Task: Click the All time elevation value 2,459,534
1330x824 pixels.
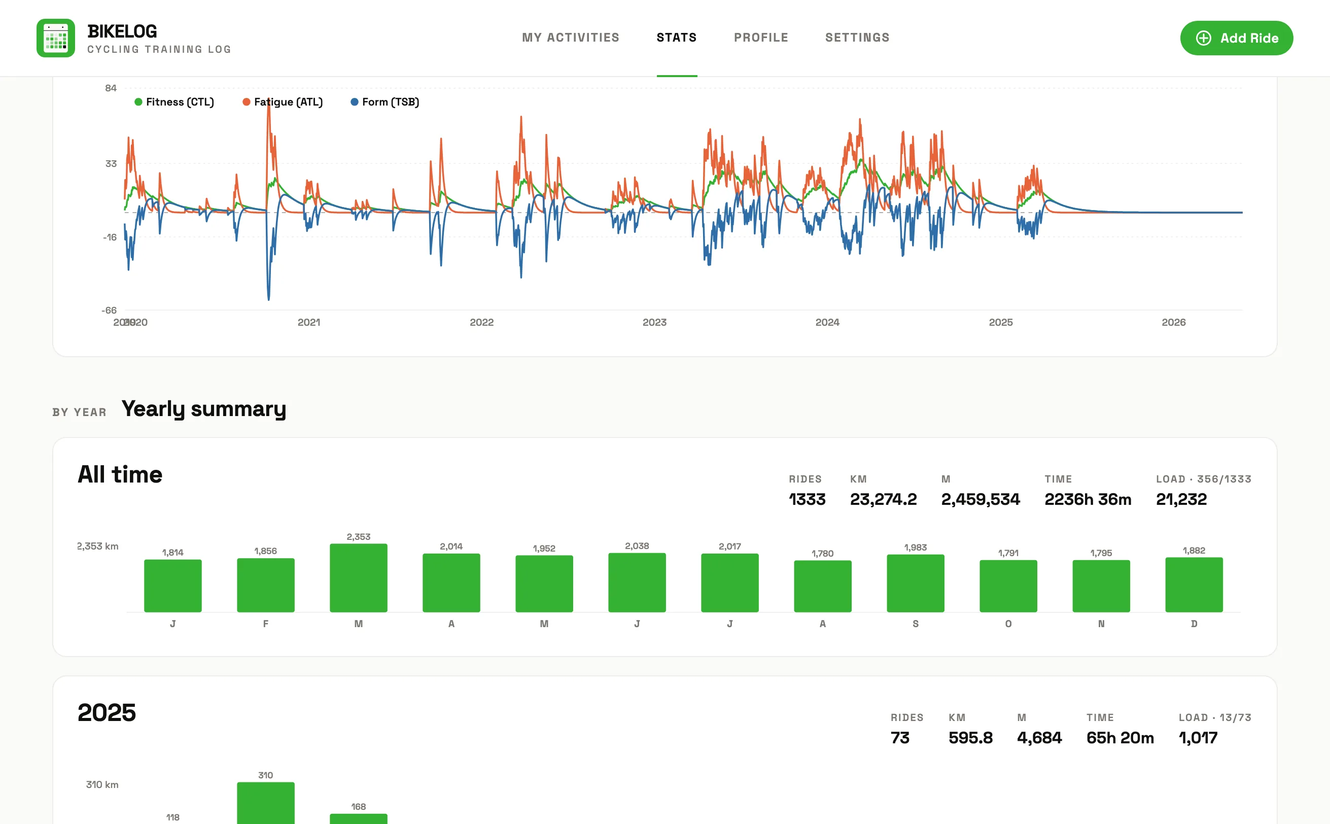Action: tap(980, 499)
